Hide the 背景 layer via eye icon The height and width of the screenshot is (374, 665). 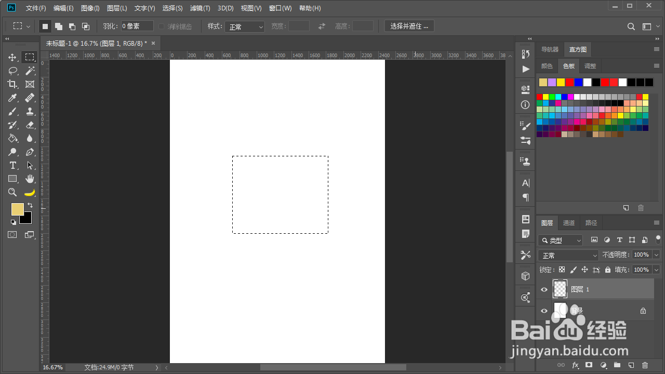544,311
